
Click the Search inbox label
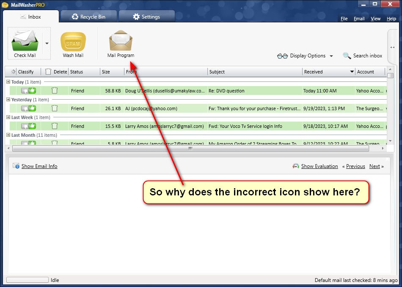[368, 56]
